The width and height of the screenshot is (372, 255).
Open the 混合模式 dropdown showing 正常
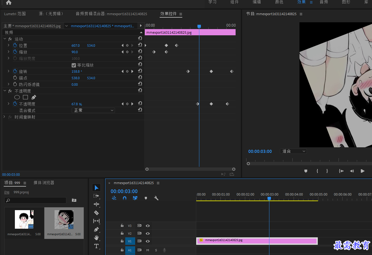tap(93, 110)
